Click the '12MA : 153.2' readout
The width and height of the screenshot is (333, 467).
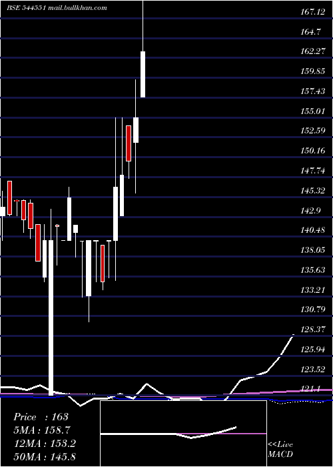click(x=45, y=443)
